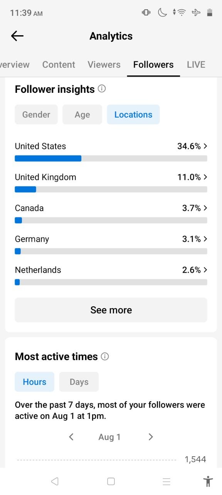Screen dimensions: 222x495
Task: Tap the back arrow icon
Action: point(17,36)
